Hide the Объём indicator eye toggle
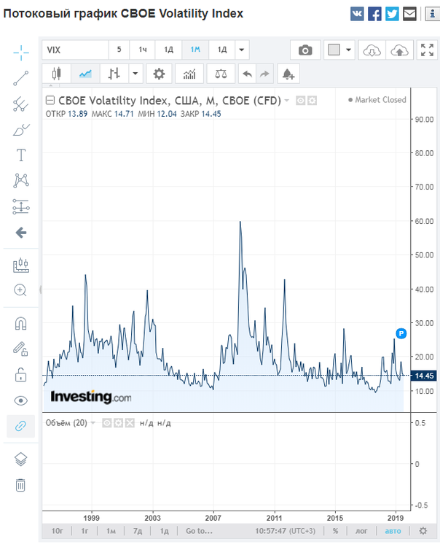This screenshot has width=440, height=547. 107,423
